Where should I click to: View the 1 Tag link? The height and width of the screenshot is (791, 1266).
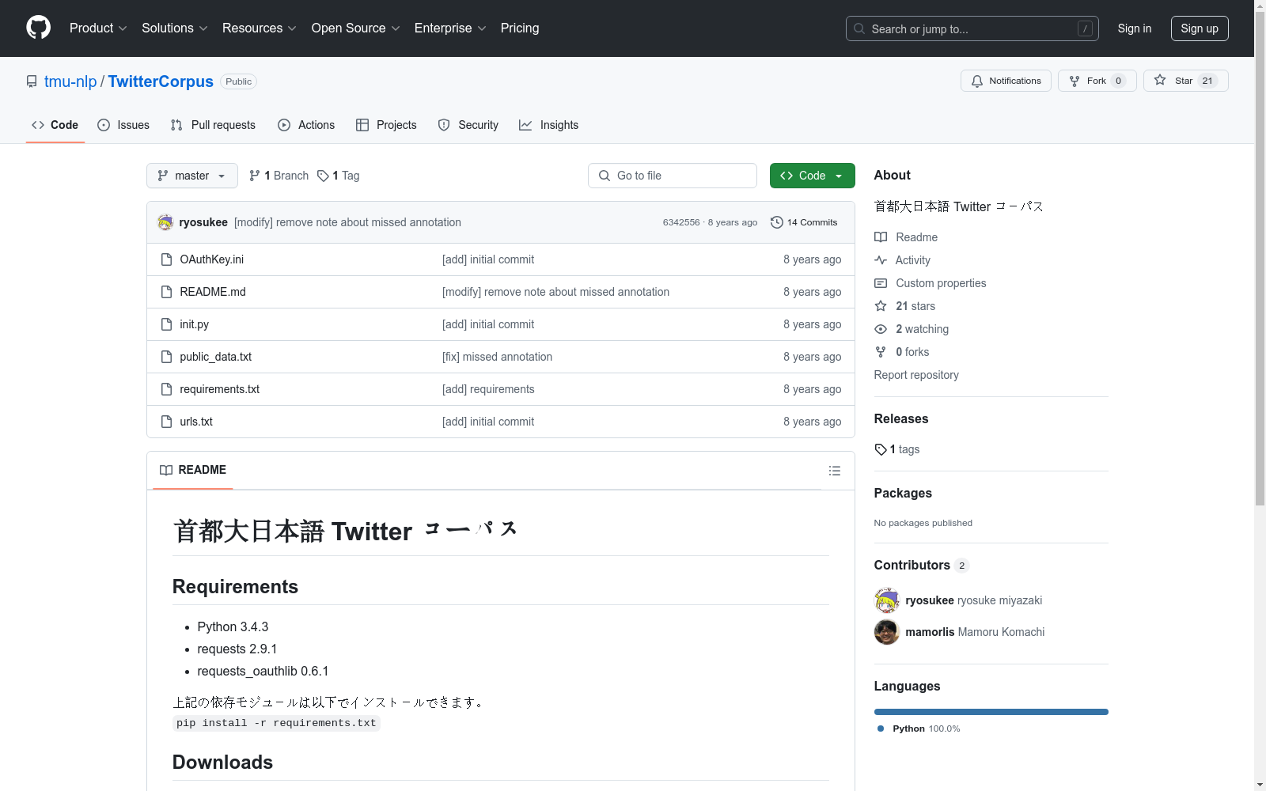point(338,176)
